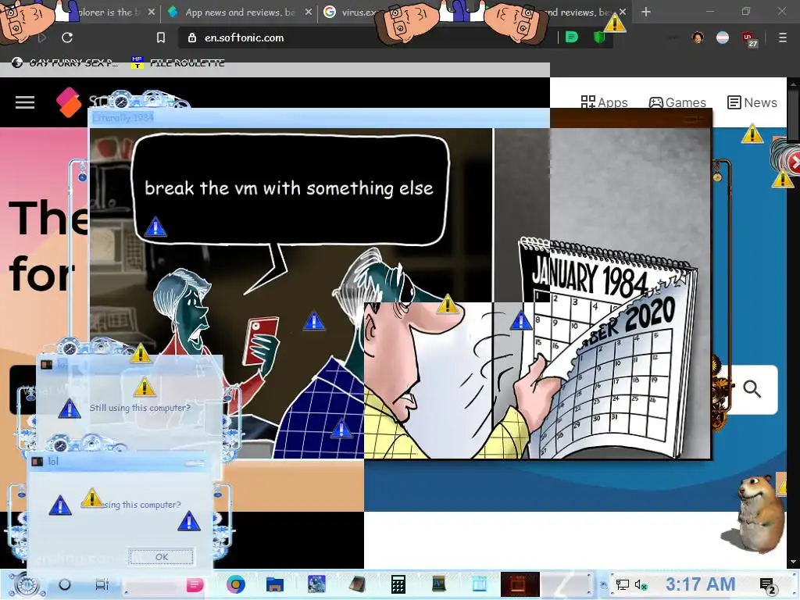The width and height of the screenshot is (800, 600).
Task: Open the 3:17 AM clock flyout
Action: pos(700,584)
